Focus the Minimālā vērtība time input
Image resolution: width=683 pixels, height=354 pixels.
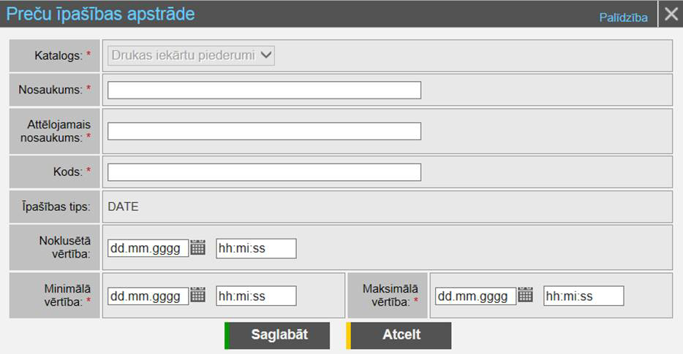[256, 296]
